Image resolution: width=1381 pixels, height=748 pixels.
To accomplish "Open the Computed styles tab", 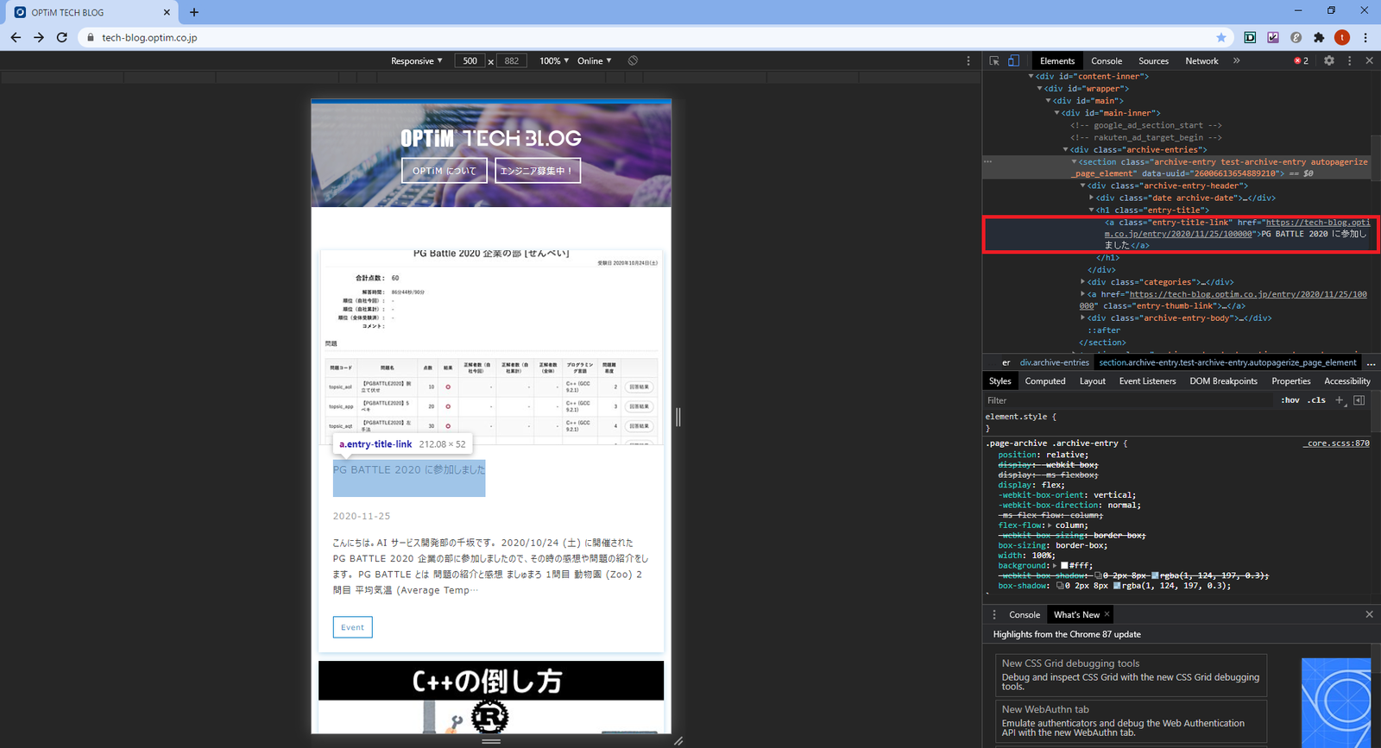I will coord(1045,380).
